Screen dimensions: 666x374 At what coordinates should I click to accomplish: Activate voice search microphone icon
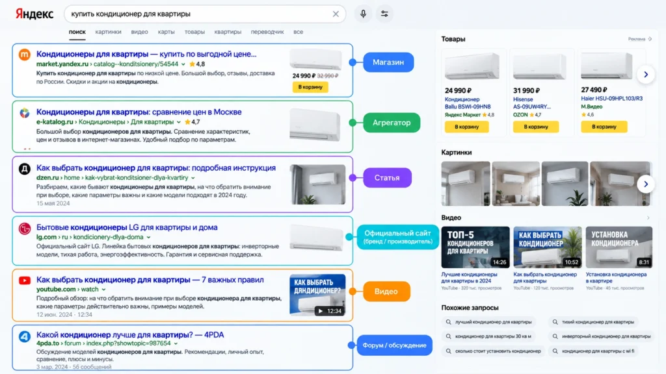[x=363, y=14]
